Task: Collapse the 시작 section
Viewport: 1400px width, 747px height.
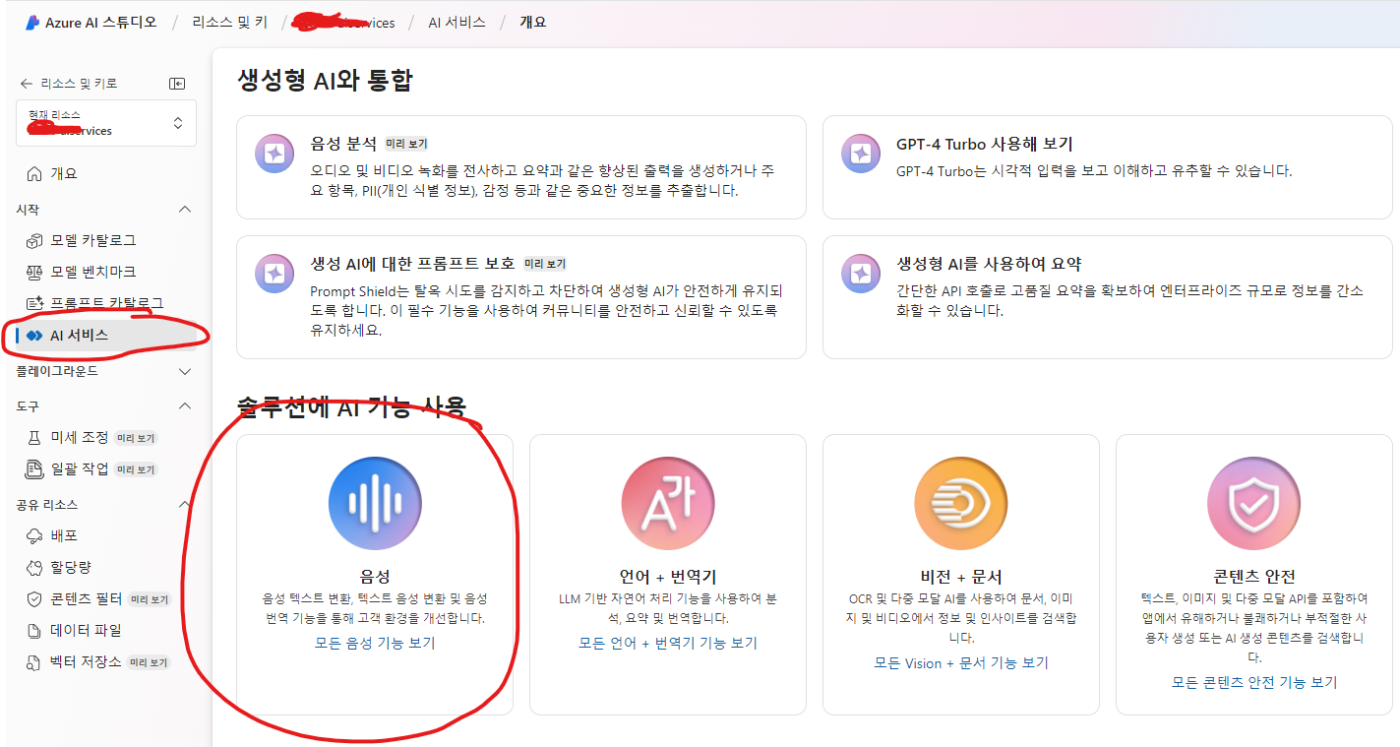Action: 184,210
